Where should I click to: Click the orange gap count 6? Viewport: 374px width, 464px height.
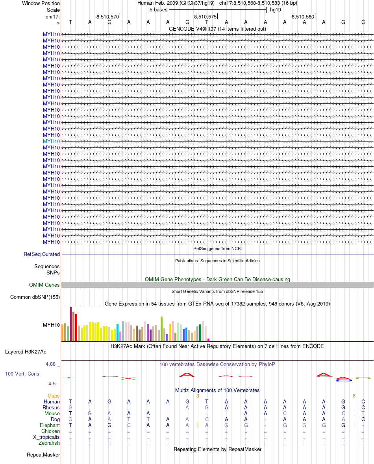tap(354, 396)
